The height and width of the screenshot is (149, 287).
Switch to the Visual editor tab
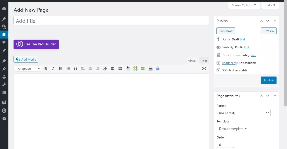(192, 61)
